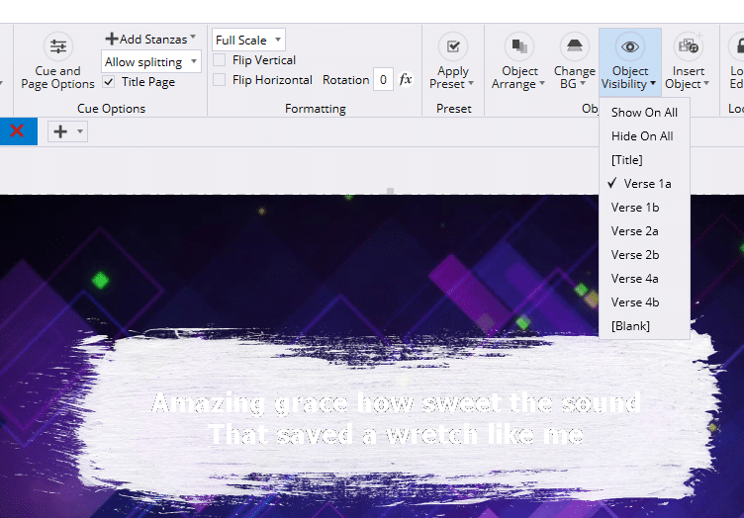Select Hide On All
This screenshot has width=744, height=518.
(644, 136)
